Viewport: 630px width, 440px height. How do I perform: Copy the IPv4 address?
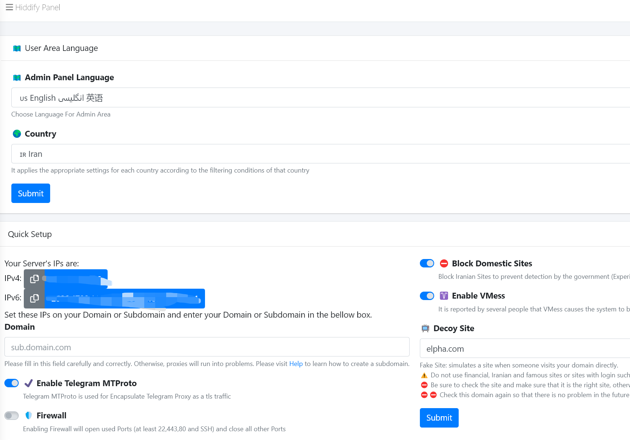(34, 279)
